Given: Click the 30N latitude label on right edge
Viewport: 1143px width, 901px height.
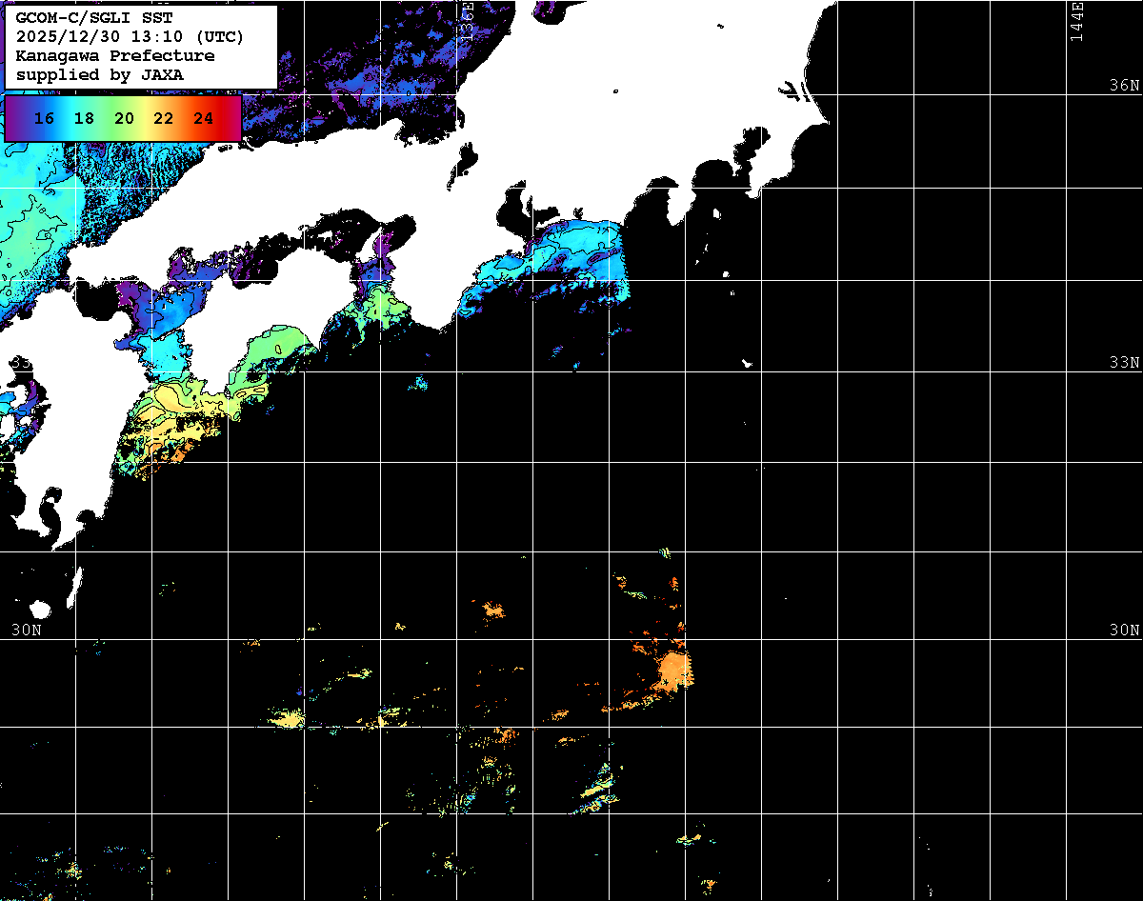Looking at the screenshot, I should click(x=1124, y=631).
